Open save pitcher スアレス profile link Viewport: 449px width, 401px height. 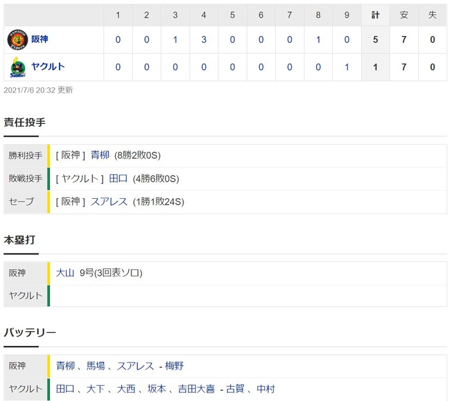(x=109, y=201)
